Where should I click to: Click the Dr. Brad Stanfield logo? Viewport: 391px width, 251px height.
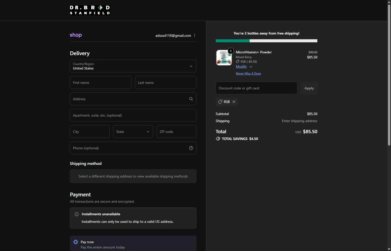(90, 10)
